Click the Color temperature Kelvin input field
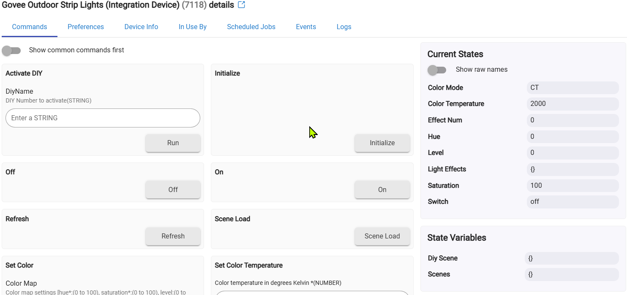This screenshot has height=295, width=627. point(312,292)
